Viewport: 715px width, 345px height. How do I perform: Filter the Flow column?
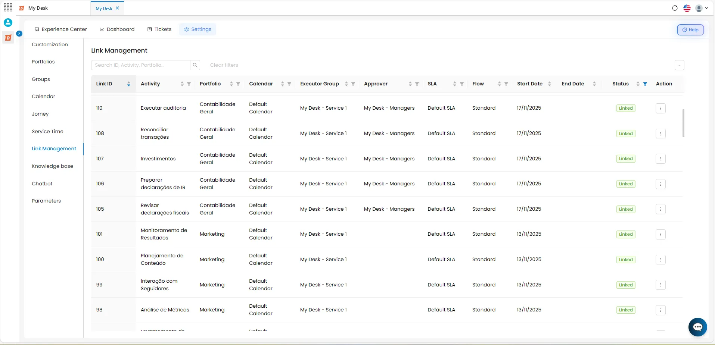click(x=506, y=84)
